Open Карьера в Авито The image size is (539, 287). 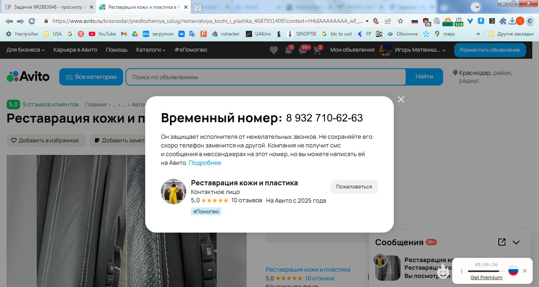pyautogui.click(x=75, y=50)
